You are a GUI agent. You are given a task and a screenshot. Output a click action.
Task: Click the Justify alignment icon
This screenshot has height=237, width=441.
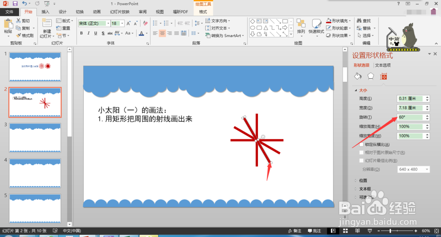[176, 33]
